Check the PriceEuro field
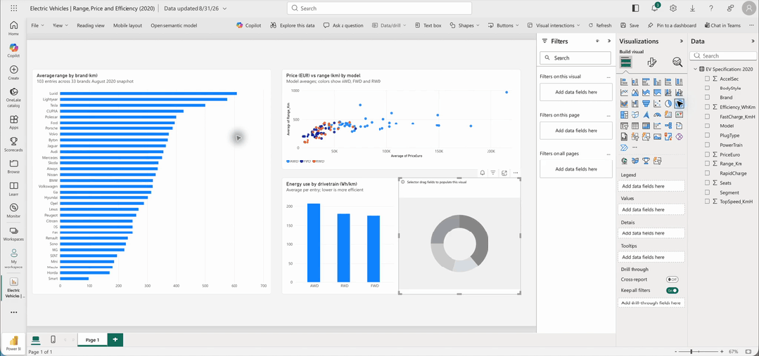Screen dimensions: 759x356 coord(707,154)
